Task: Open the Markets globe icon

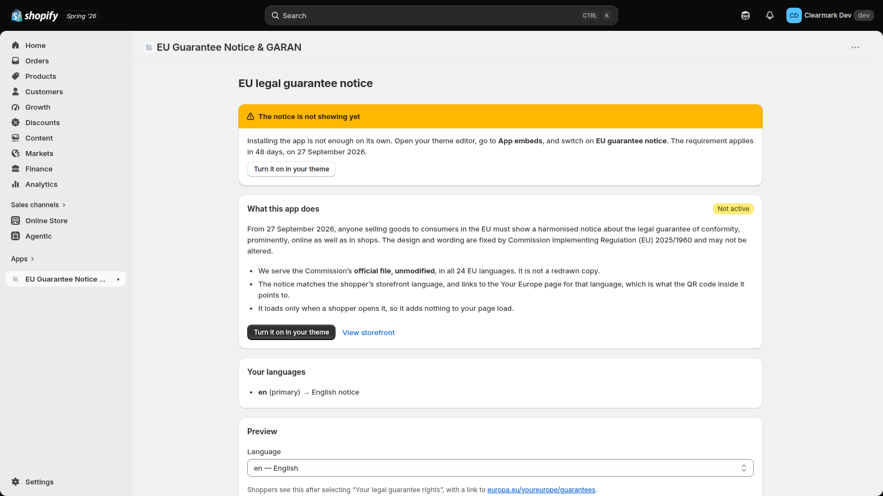Action: click(x=15, y=153)
